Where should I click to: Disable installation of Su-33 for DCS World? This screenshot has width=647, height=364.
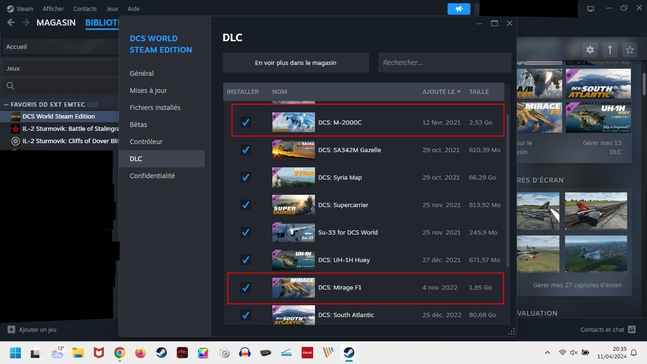click(x=245, y=232)
